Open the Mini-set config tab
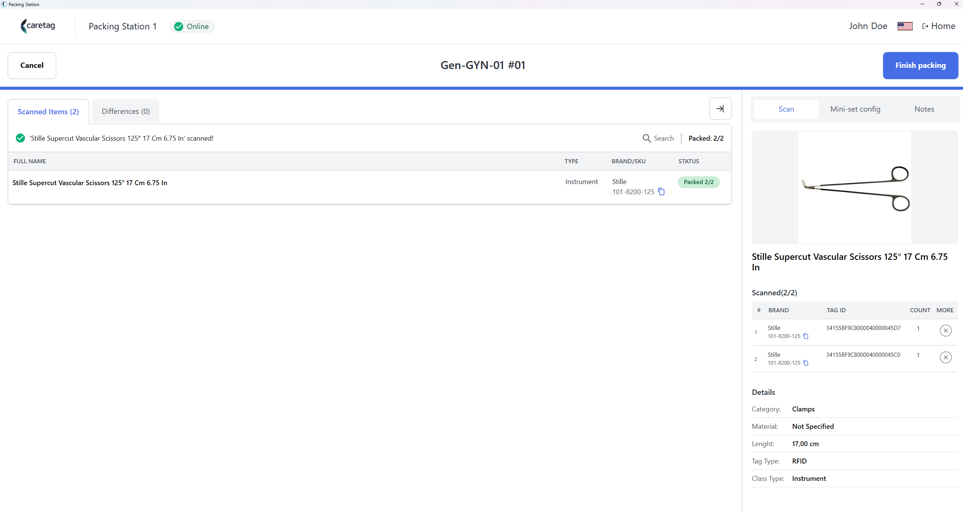This screenshot has height=511, width=963. tap(855, 109)
